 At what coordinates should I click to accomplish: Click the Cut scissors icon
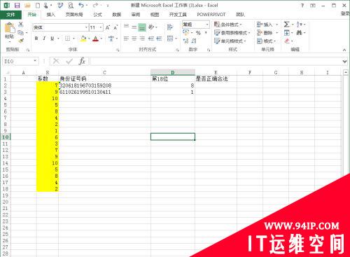click(21, 25)
